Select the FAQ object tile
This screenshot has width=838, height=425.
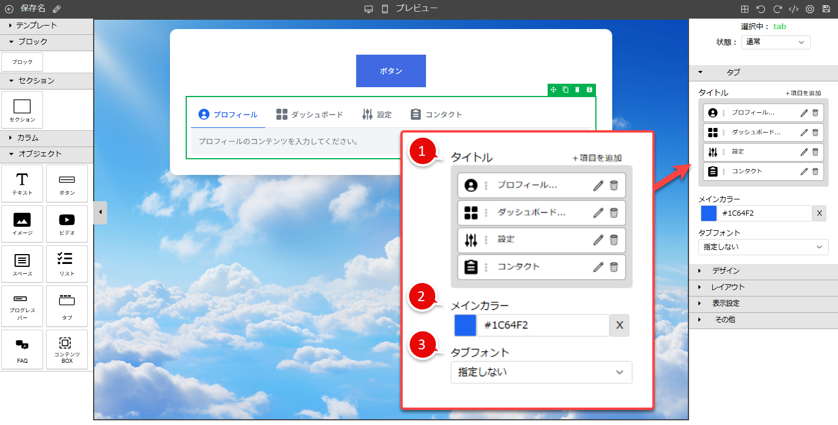(22, 350)
